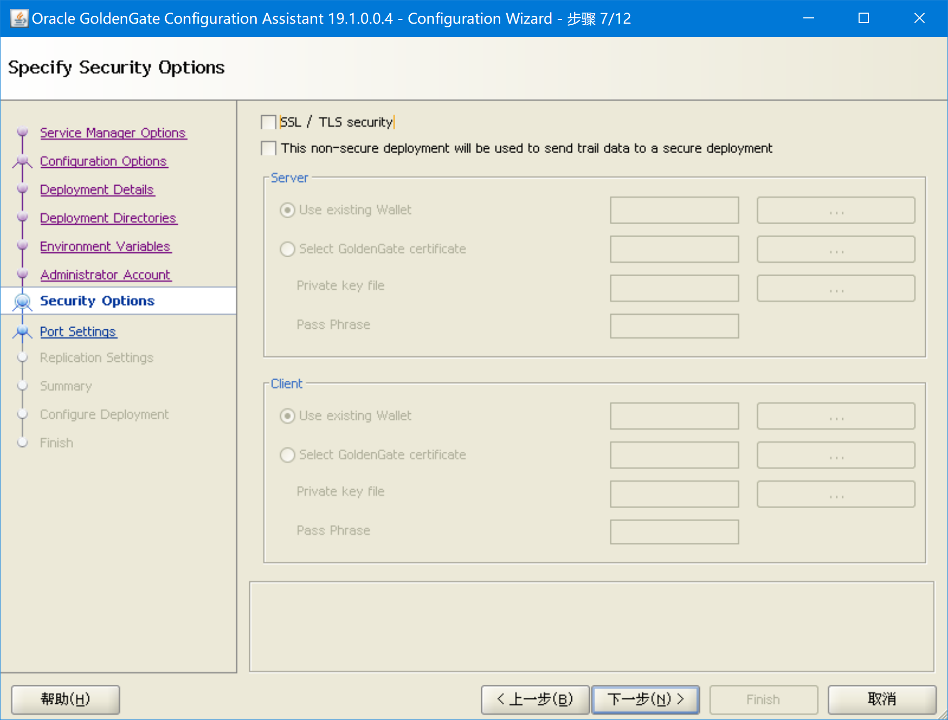Open the Port Settings step
The width and height of the screenshot is (948, 720).
pyautogui.click(x=78, y=331)
